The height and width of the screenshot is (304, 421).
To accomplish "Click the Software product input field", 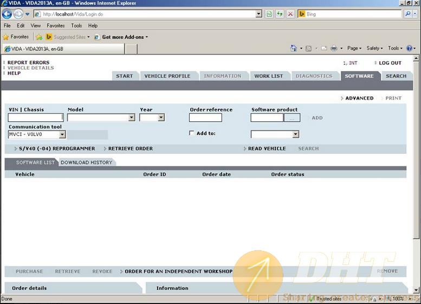I will tap(267, 118).
